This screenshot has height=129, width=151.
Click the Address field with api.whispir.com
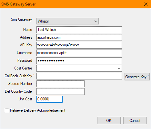click(79, 37)
